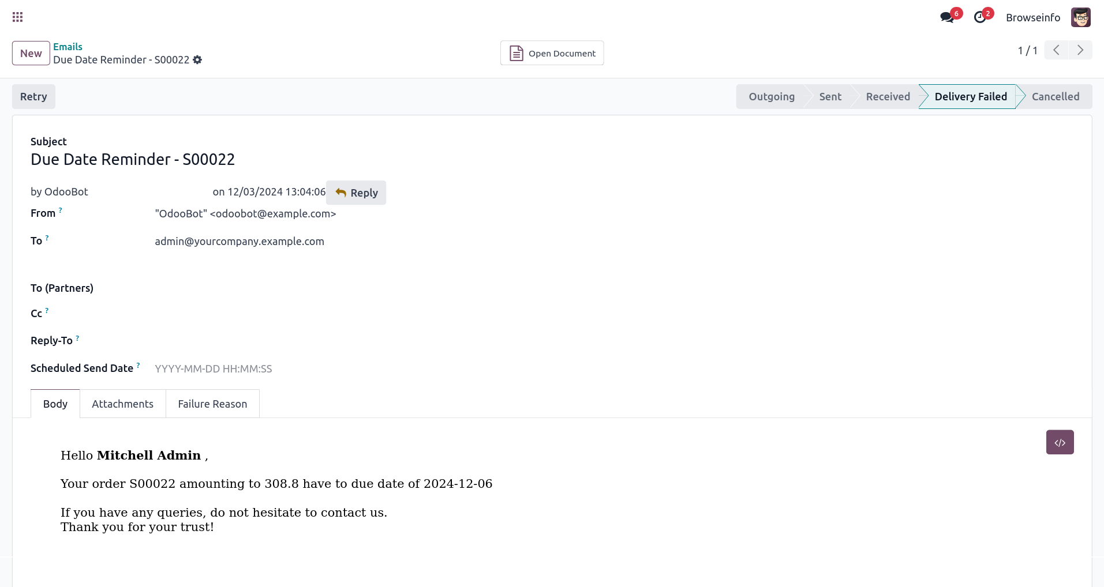Viewport: 1104px width, 587px height.
Task: Click the user avatar picture
Action: pyautogui.click(x=1080, y=17)
